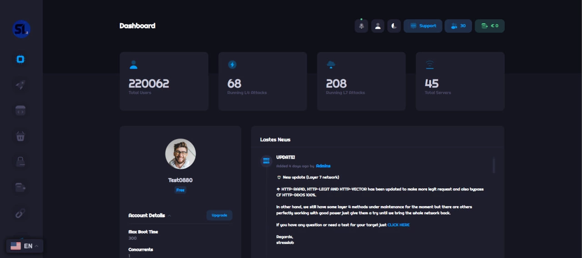Viewport: 582px width, 258px height.
Task: Click the Lastes News heading
Action: (275, 140)
